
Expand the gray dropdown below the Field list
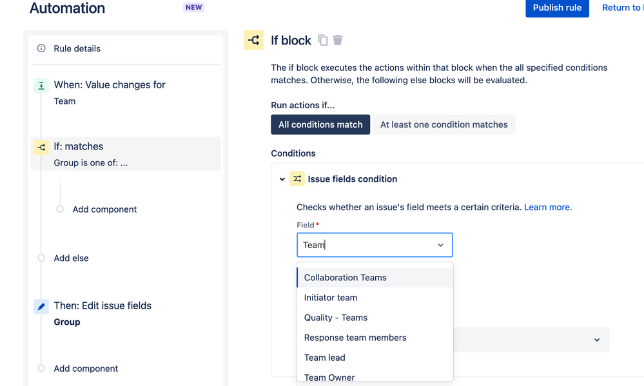click(x=597, y=340)
